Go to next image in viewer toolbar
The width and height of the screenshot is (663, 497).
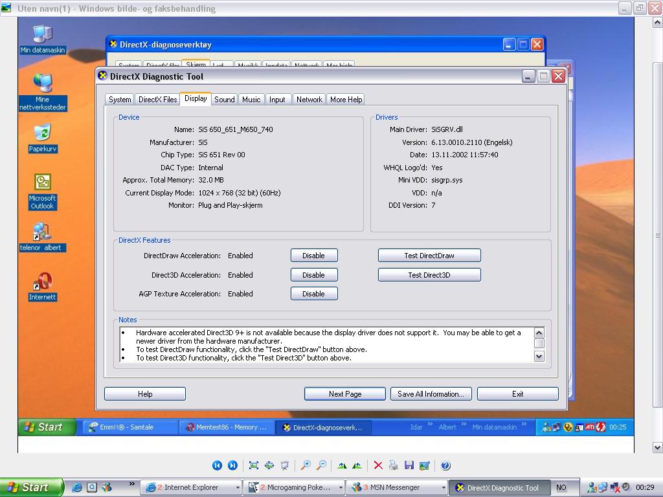click(232, 465)
